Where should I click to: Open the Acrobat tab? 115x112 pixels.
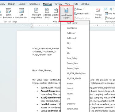pyautogui.click(x=85, y=4)
